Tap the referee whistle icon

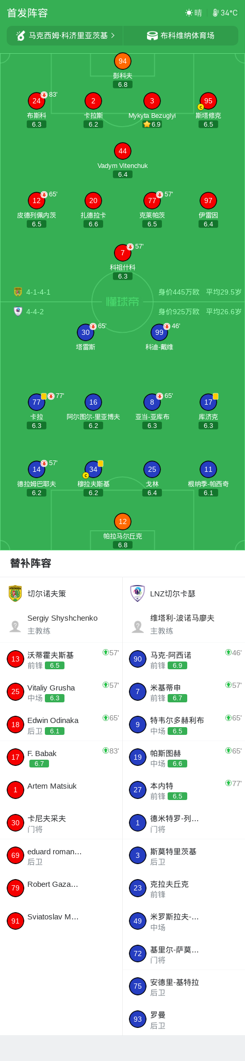pyautogui.click(x=21, y=36)
